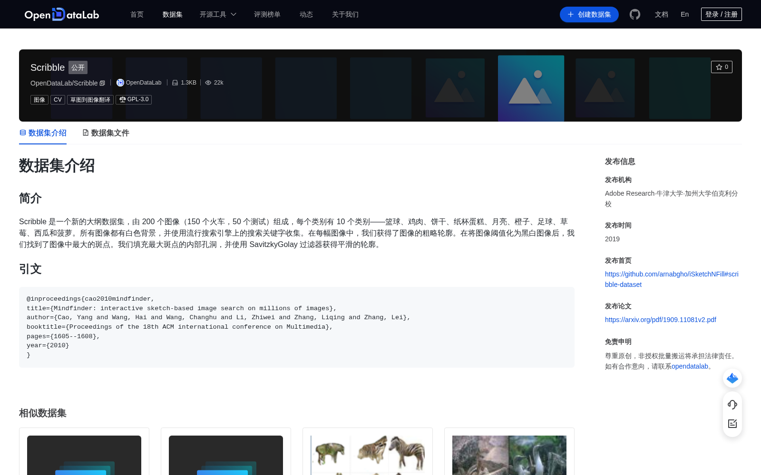Click the 发布信息 sidebar heading

coord(620,161)
